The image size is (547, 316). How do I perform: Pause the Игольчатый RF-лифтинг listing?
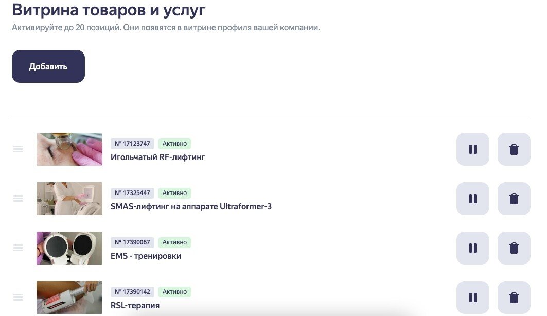point(472,149)
